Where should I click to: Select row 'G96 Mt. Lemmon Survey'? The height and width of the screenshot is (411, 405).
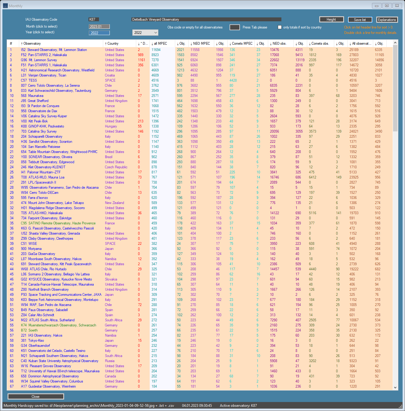tap(199, 60)
